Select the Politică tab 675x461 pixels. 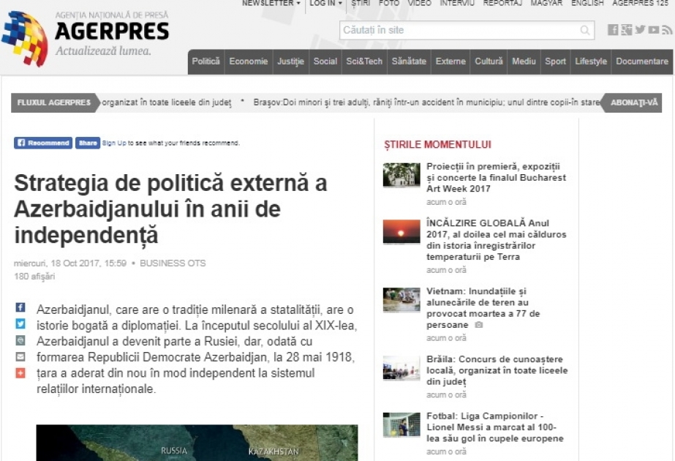point(205,61)
